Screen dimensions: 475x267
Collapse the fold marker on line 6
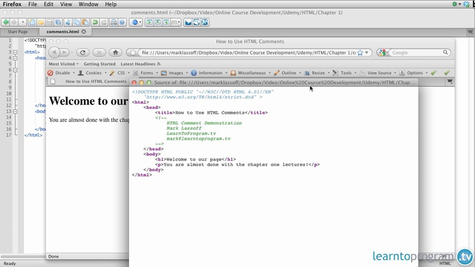(x=15, y=70)
